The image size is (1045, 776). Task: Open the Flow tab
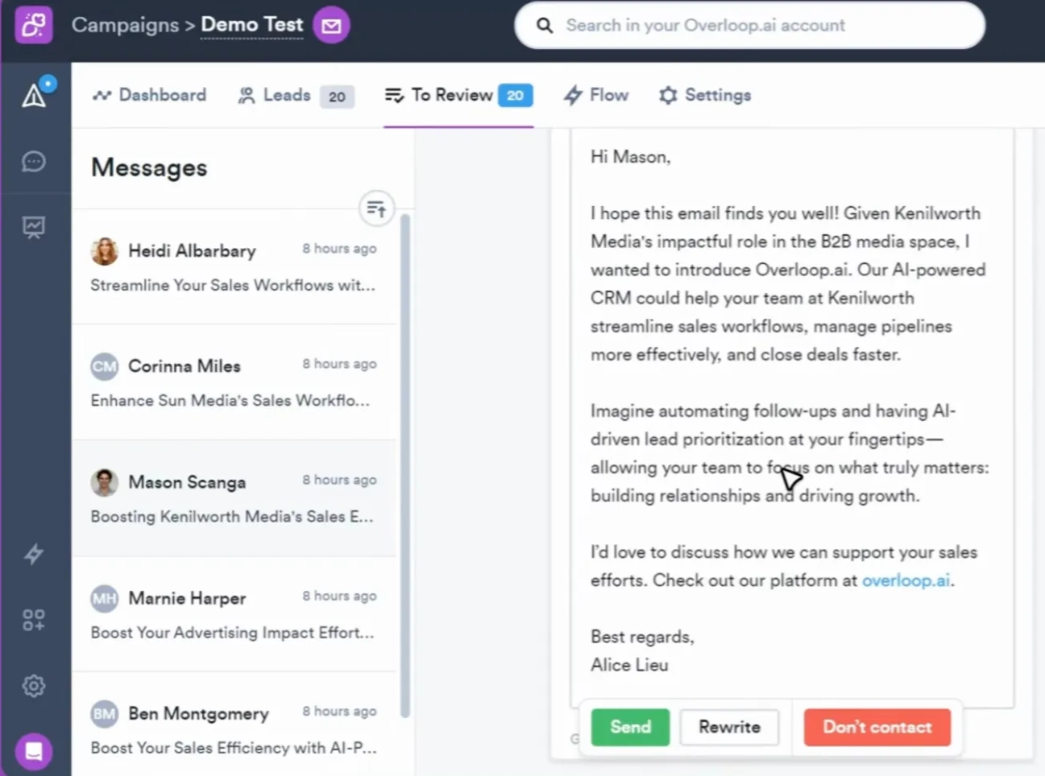[x=596, y=95]
